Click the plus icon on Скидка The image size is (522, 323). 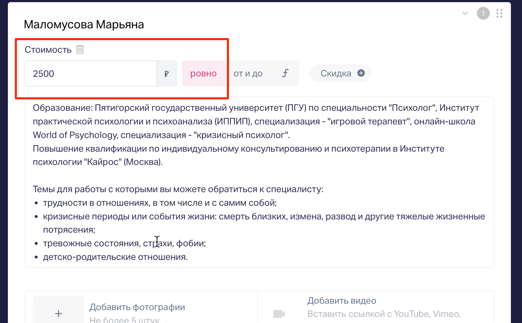tap(361, 73)
